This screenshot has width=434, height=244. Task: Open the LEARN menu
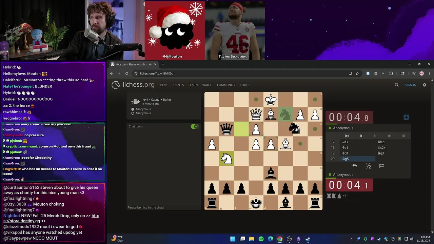pos(193,85)
